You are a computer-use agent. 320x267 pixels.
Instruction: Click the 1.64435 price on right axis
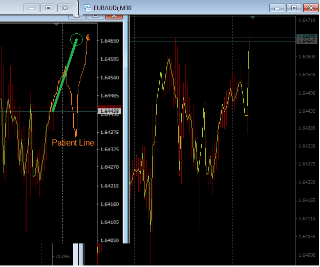(x=307, y=111)
